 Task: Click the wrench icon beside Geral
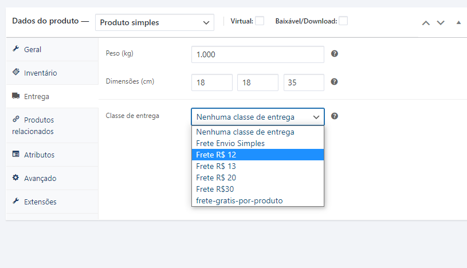tap(16, 49)
